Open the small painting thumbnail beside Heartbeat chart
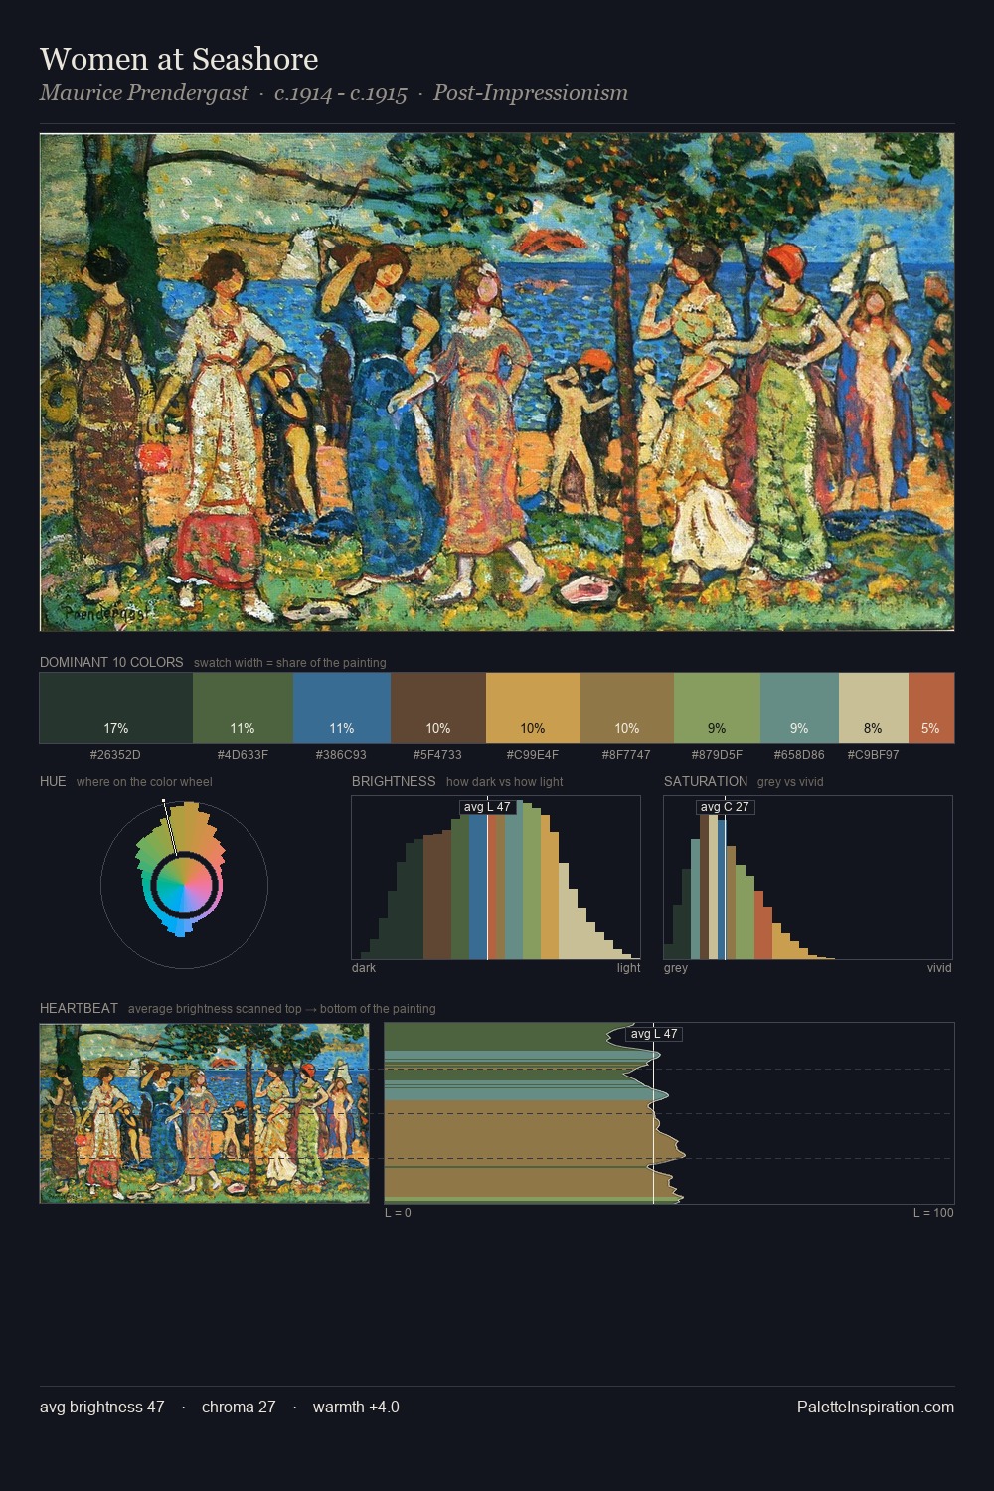Viewport: 994px width, 1491px height. [x=204, y=1113]
